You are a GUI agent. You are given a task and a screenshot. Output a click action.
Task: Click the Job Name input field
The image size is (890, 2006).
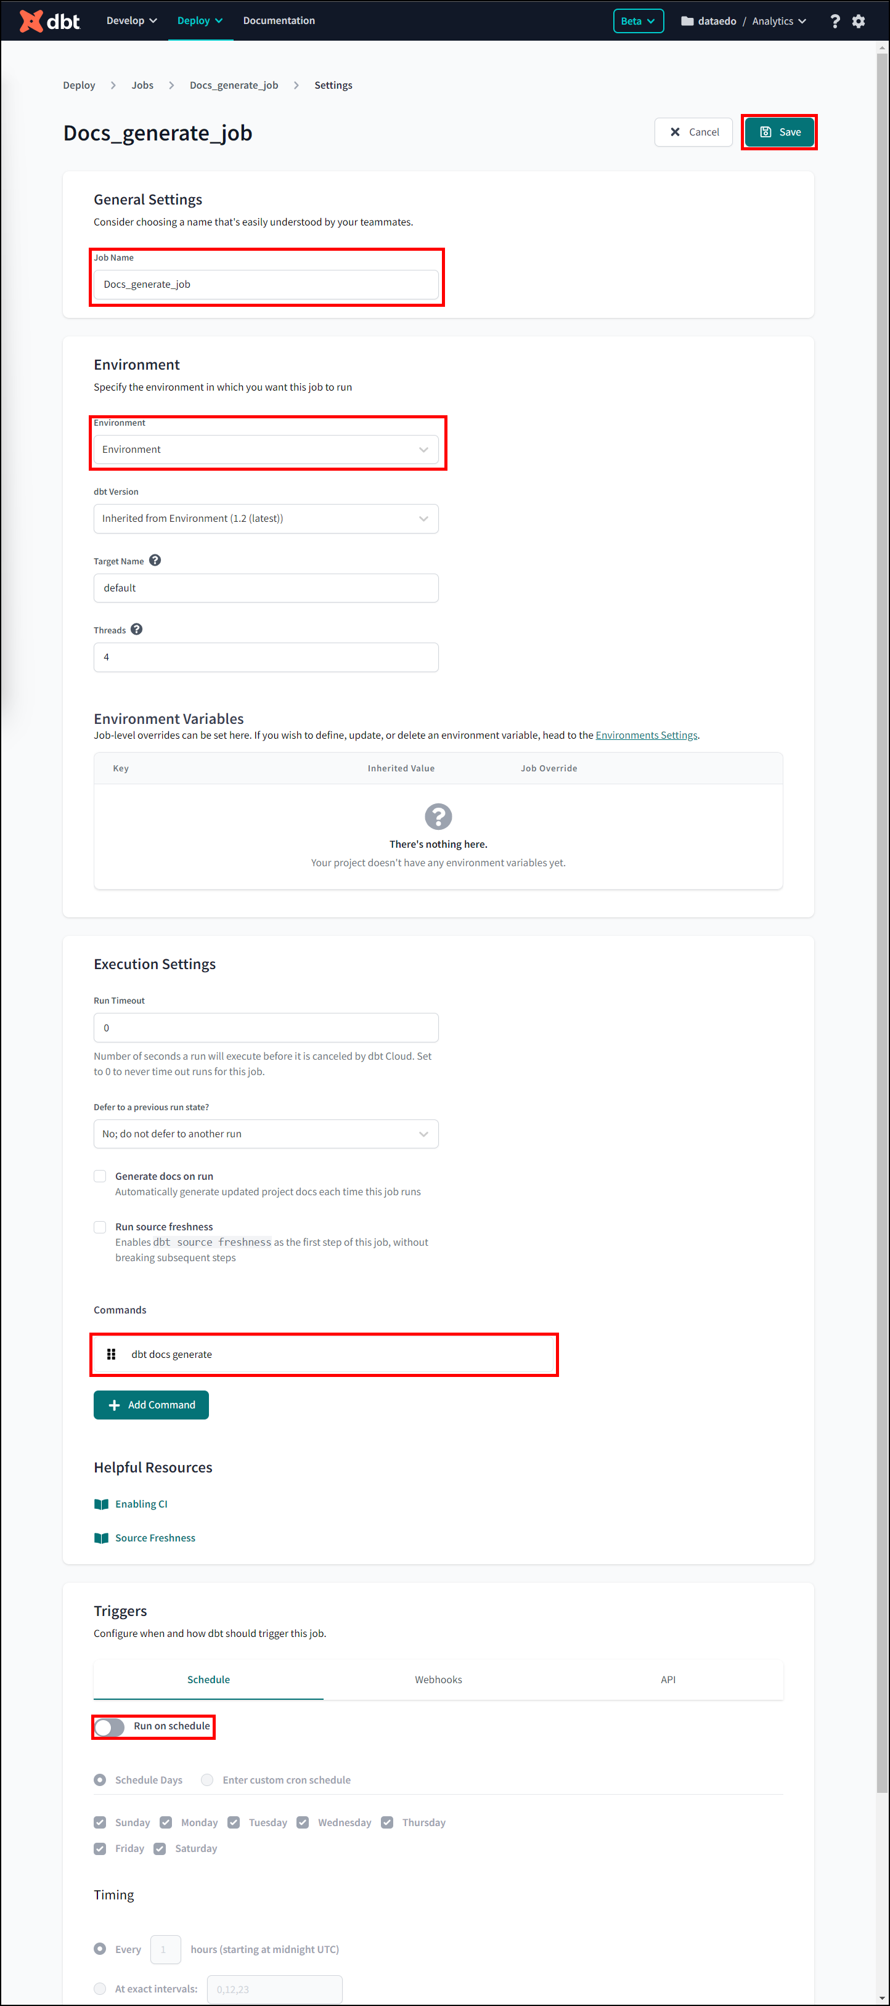[266, 284]
